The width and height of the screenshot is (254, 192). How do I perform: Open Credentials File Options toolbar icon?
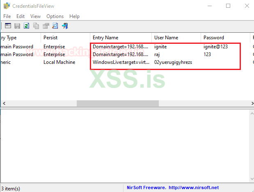coord(8,26)
